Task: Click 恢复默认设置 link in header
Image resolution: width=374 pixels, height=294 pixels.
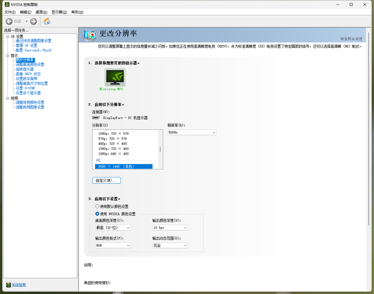Action: tap(351, 39)
